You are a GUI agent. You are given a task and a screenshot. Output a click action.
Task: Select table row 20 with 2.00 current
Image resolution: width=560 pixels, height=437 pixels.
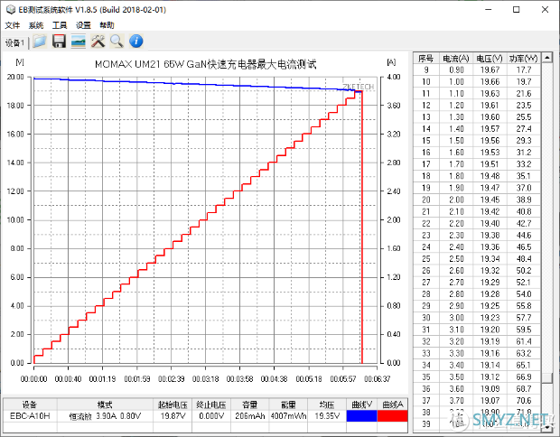(x=477, y=200)
